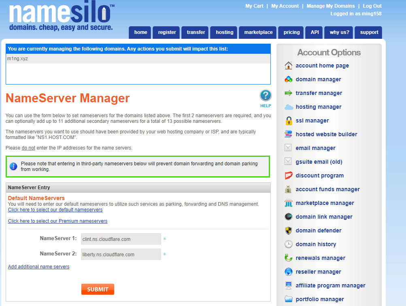The width and height of the screenshot is (406, 306).
Task: Open the domain link manager link text
Action: pos(324,217)
